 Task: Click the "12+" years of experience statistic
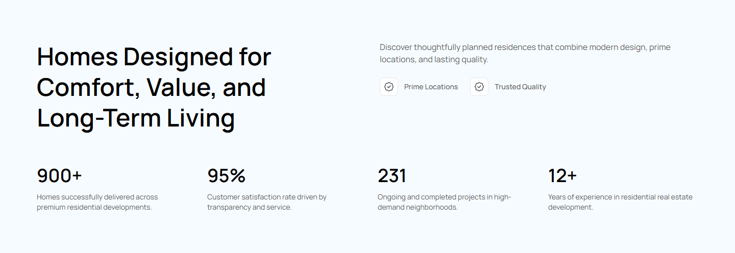tap(562, 175)
